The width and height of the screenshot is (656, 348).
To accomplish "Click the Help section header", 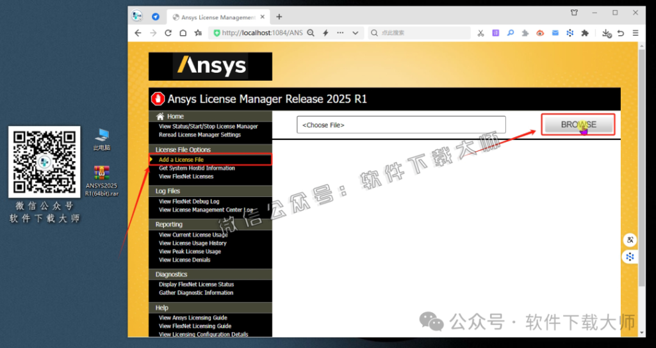I will (210, 308).
